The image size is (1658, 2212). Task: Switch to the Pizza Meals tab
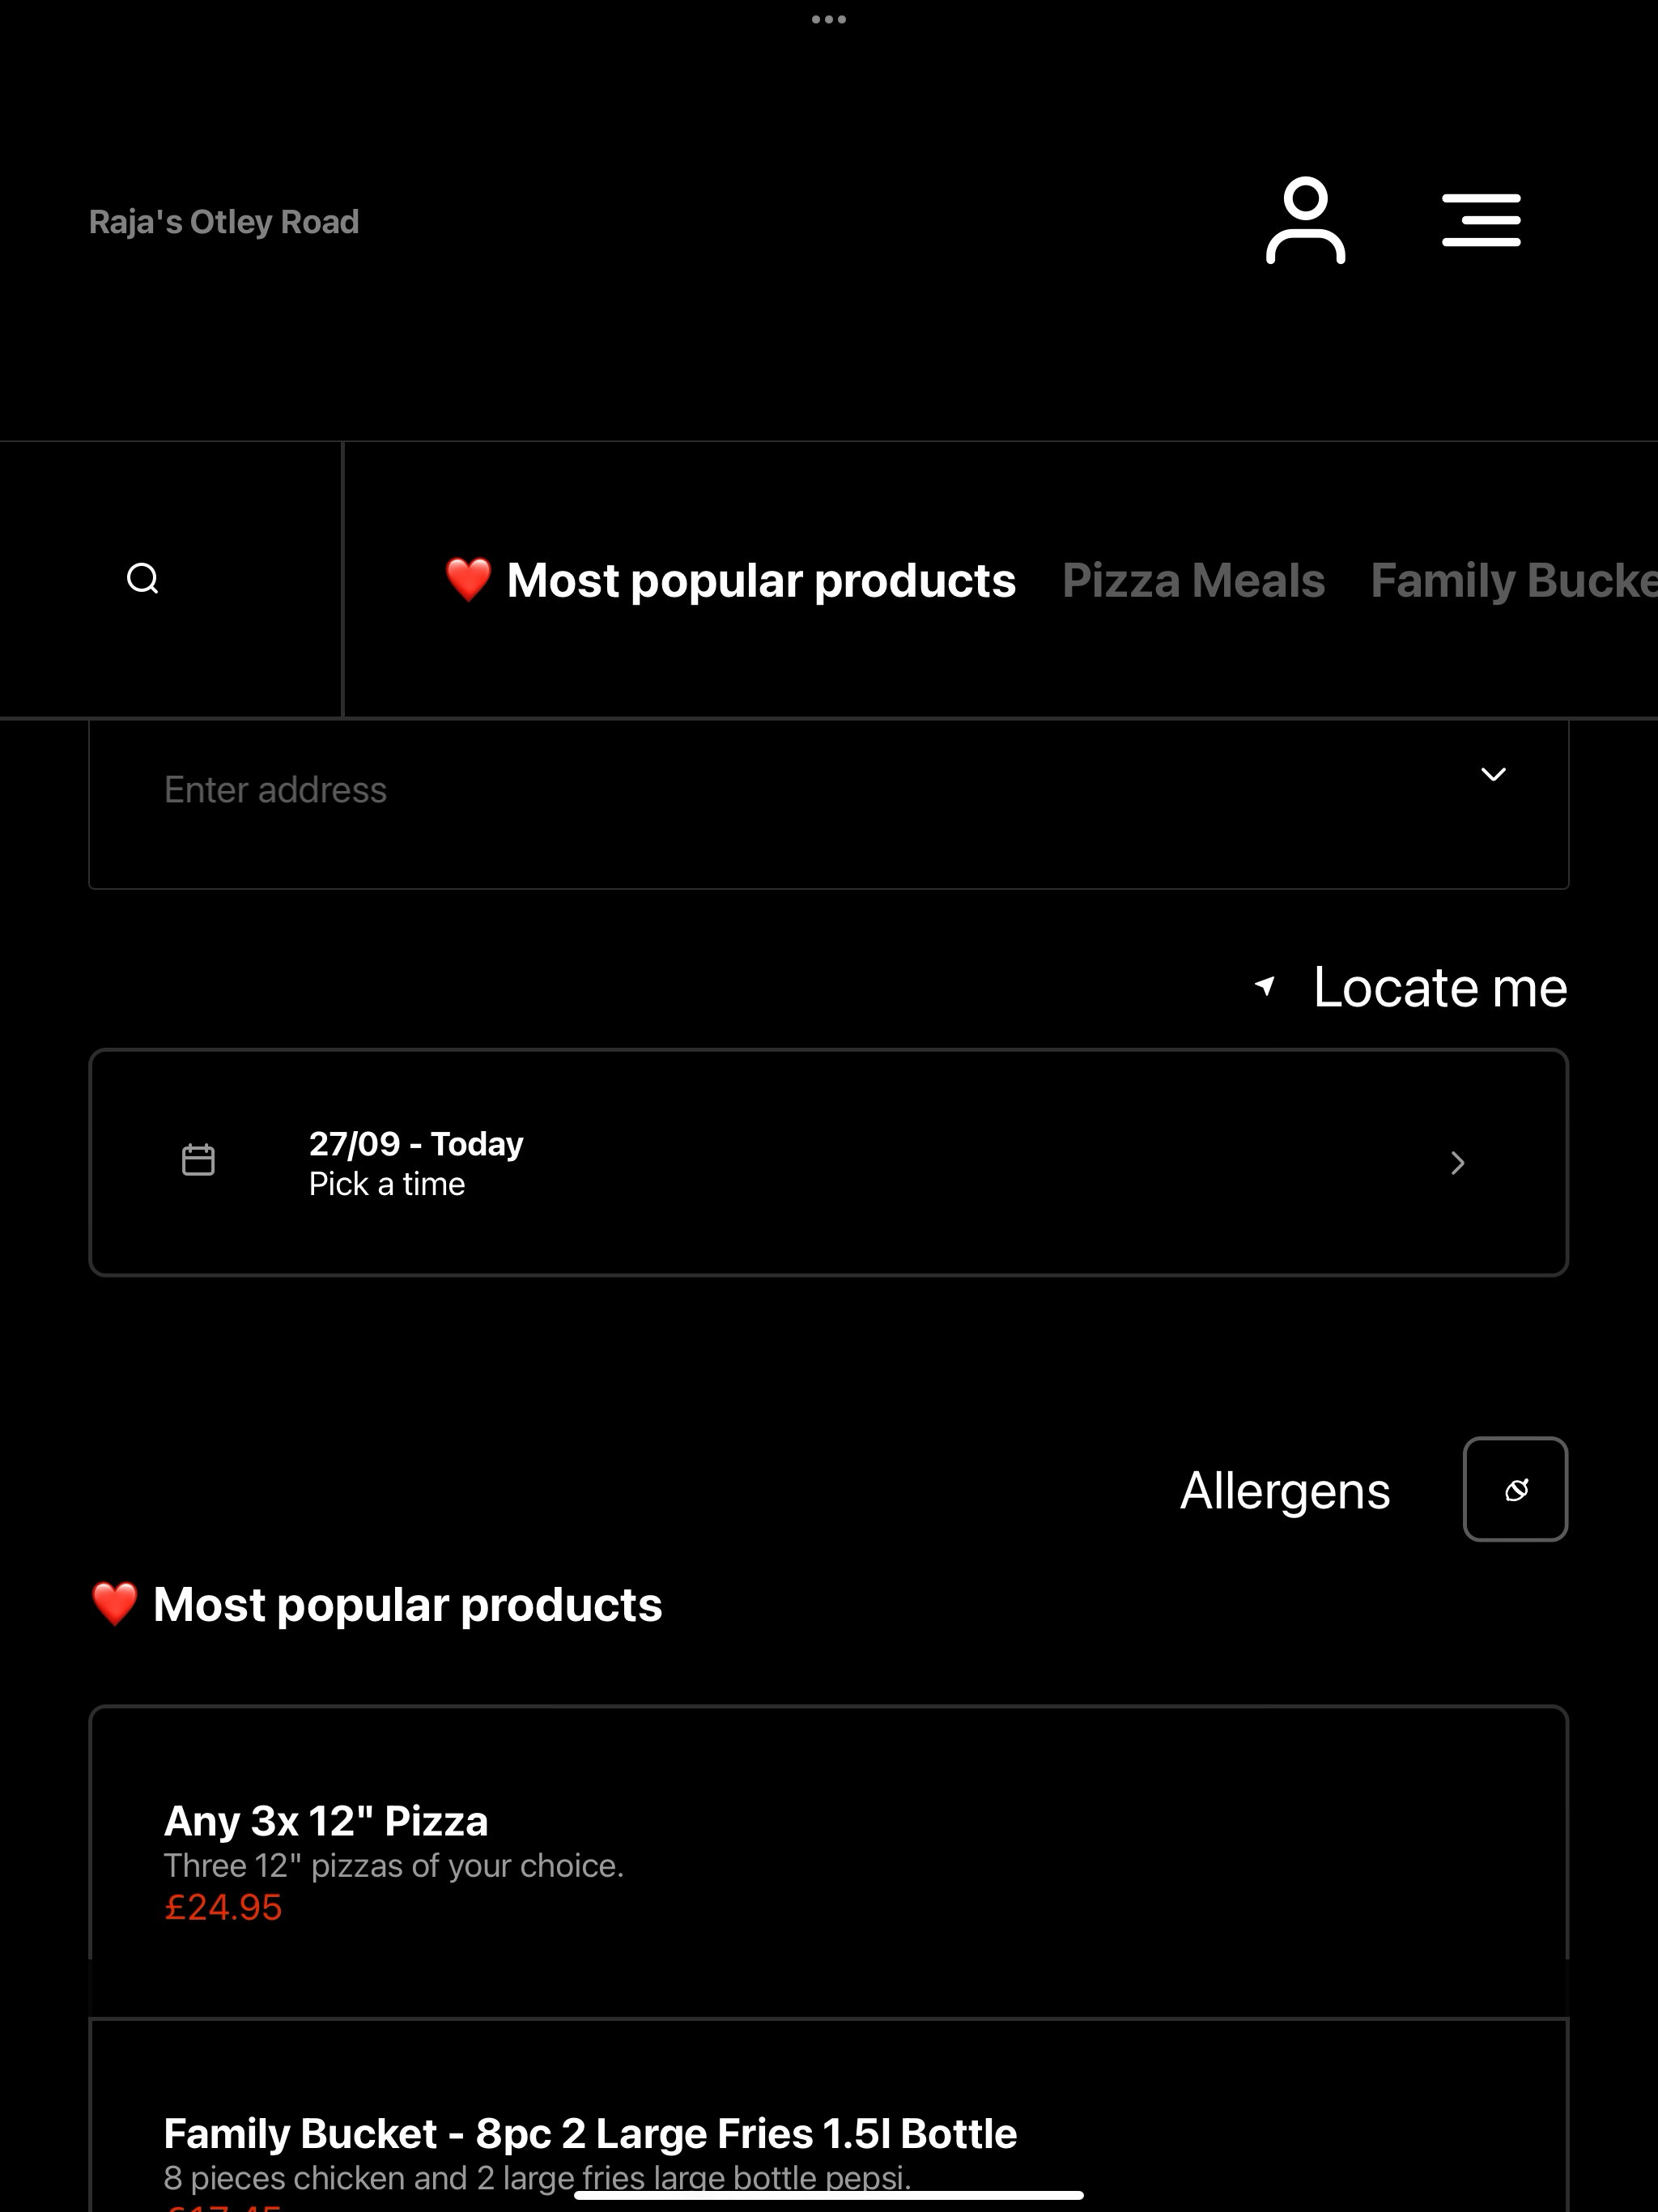1193,580
